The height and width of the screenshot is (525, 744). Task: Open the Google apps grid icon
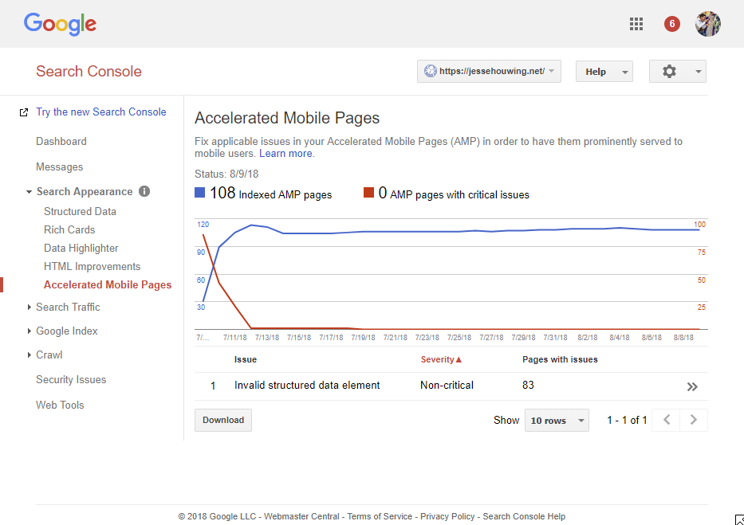point(636,24)
